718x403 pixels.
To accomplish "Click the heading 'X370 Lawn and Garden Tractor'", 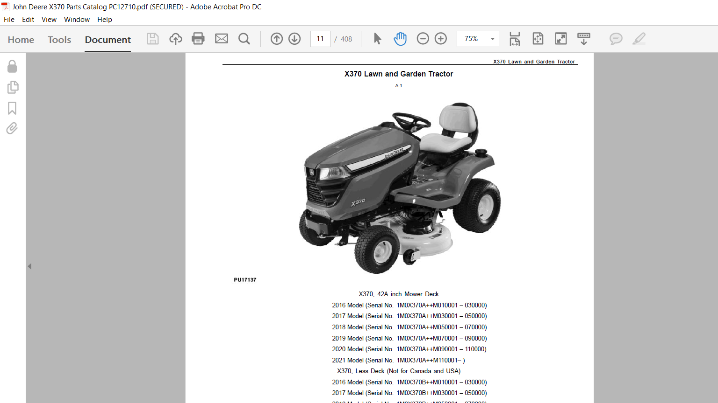I will coord(399,74).
